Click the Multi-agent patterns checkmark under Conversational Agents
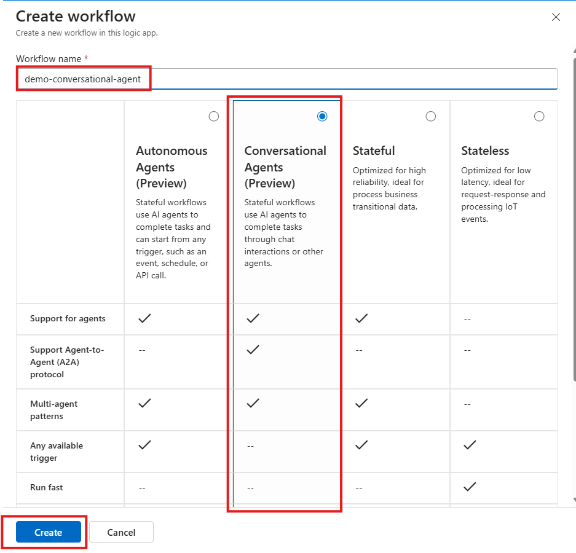This screenshot has height=553, width=576. (252, 403)
